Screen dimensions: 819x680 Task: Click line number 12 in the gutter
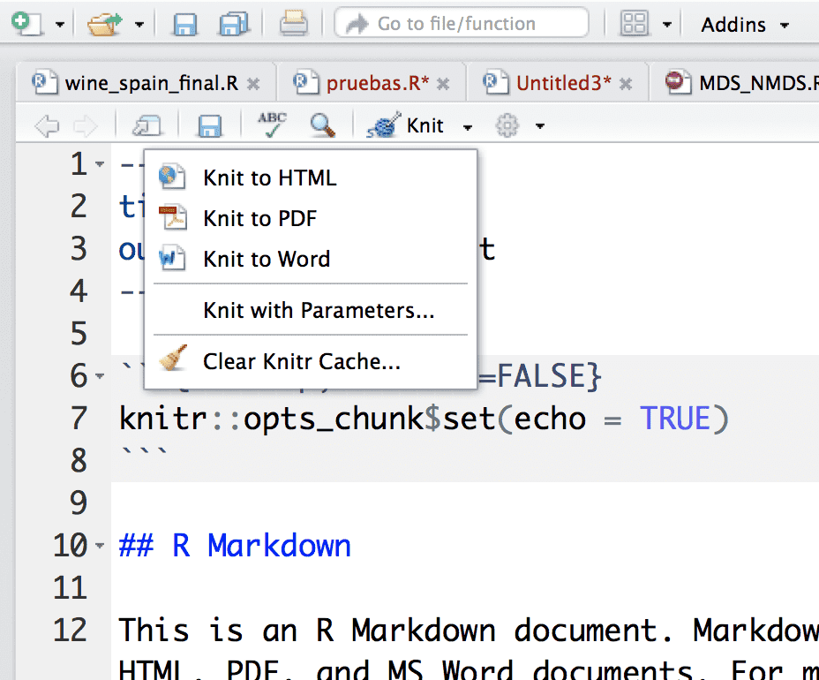click(x=70, y=631)
